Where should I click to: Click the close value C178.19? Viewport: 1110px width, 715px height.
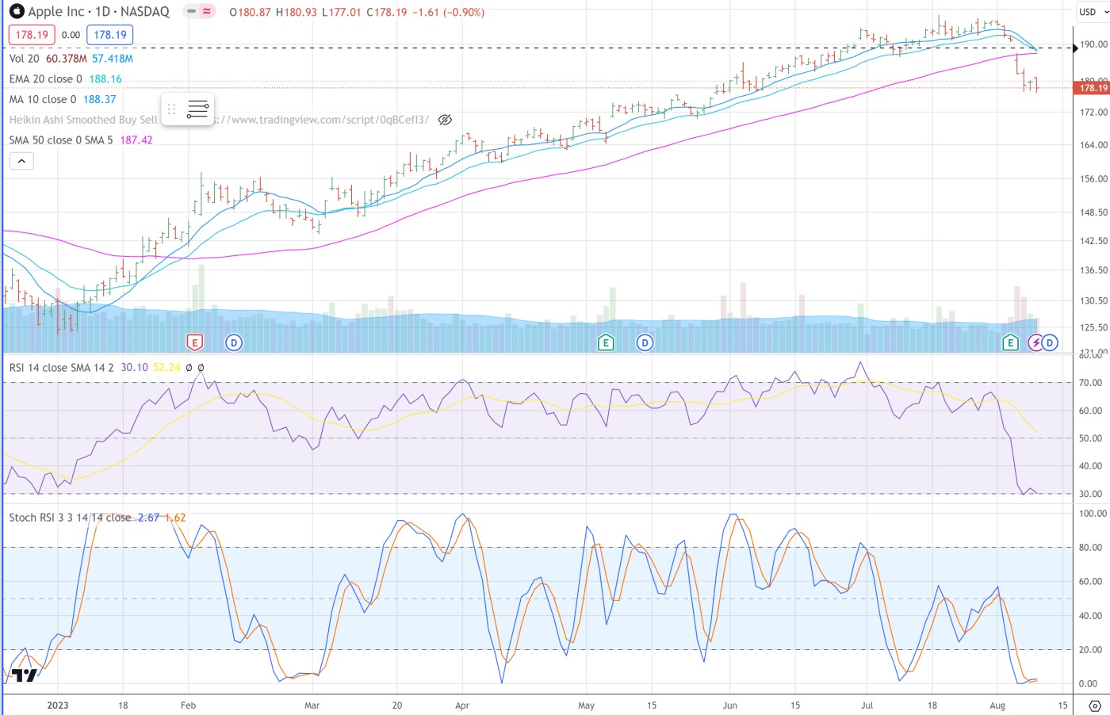(387, 13)
